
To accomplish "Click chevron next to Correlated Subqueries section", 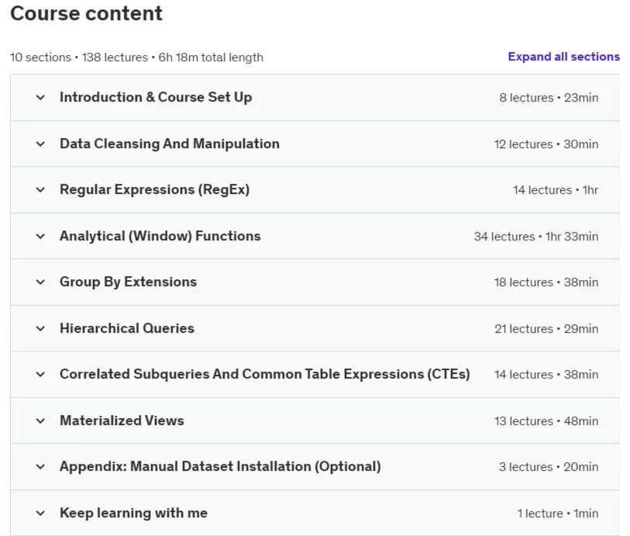I will (x=40, y=375).
